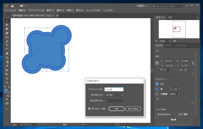Switch to the レイヤー tab

pos(169,46)
